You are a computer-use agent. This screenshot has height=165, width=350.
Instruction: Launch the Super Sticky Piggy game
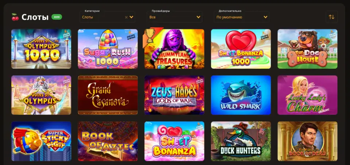(41, 141)
